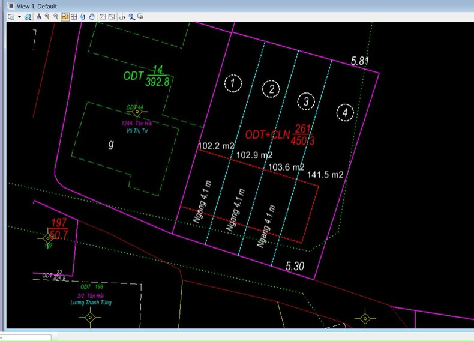Open Adjust View Brightness tool
The height and width of the screenshot is (341, 474).
click(29, 17)
